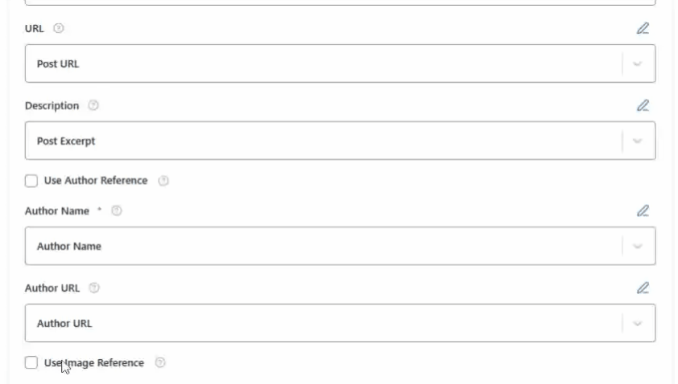Click the edit pencil for Author URL
This screenshot has width=678, height=384.
[643, 288]
